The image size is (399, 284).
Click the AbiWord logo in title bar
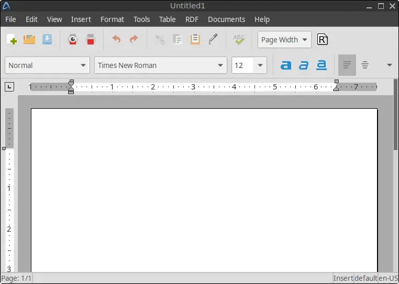pyautogui.click(x=6, y=6)
